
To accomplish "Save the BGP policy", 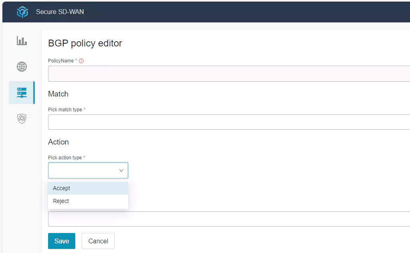I will point(62,241).
